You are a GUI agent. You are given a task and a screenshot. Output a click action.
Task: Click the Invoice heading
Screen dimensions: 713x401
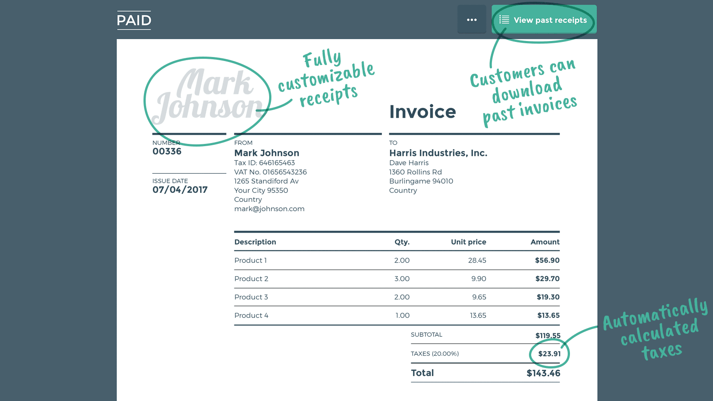click(x=422, y=111)
